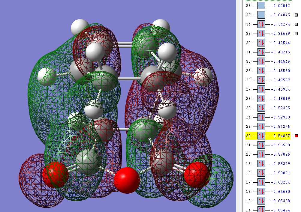Select the occupancy box of orbital 28
The width and height of the screenshot is (301, 212).
tap(261, 80)
